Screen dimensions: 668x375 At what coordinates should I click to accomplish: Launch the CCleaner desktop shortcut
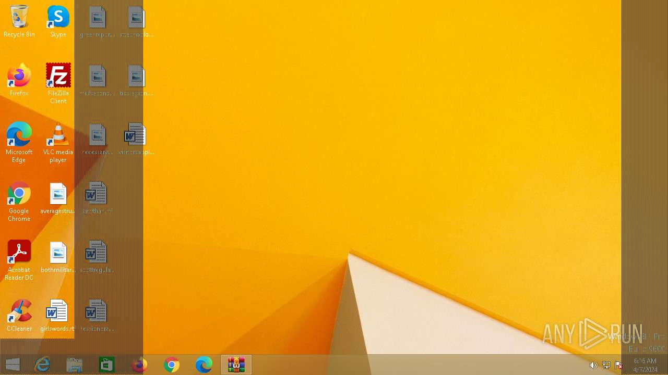(19, 316)
